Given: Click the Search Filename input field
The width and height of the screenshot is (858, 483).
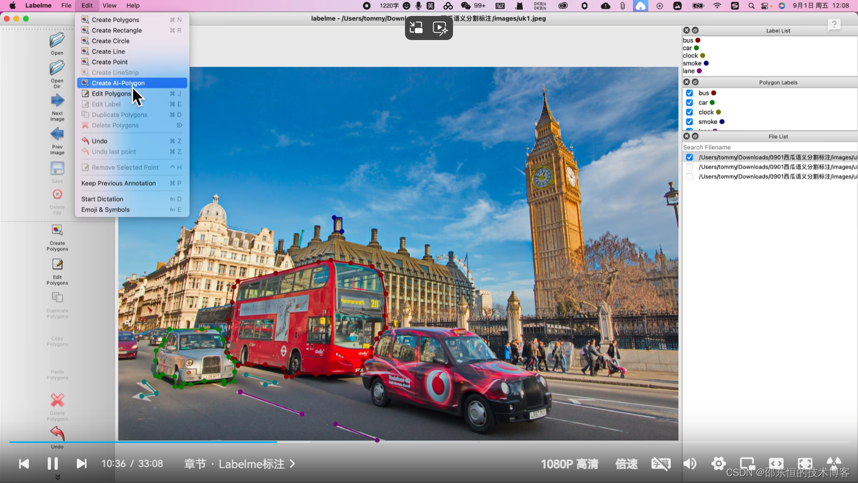Looking at the screenshot, I should click(x=769, y=147).
